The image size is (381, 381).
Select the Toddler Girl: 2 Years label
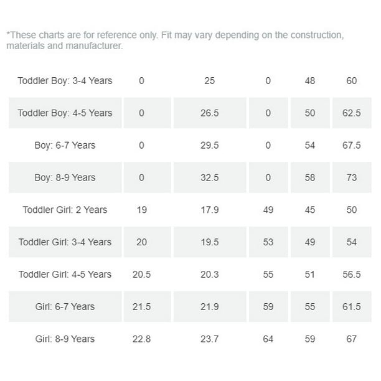click(65, 210)
